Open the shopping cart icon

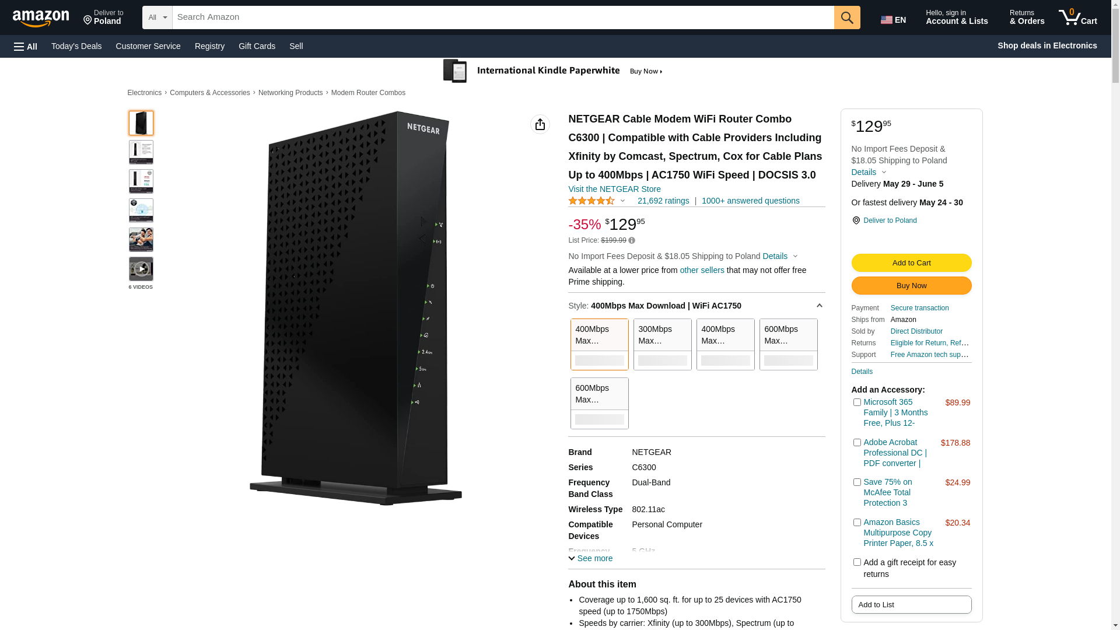(x=1077, y=17)
